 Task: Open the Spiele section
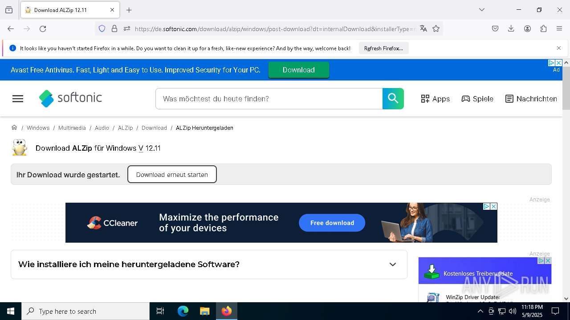pos(477,99)
